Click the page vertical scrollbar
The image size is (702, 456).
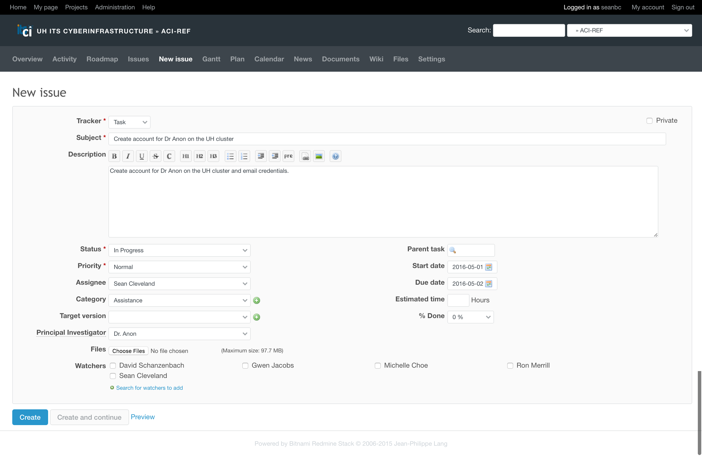coord(700,413)
